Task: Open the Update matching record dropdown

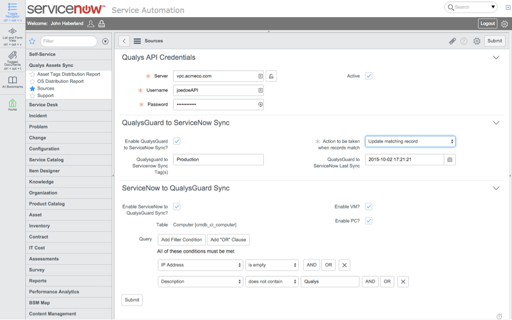Action: pyautogui.click(x=410, y=142)
